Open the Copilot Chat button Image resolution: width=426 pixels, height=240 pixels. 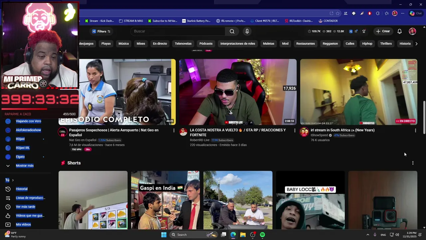(x=416, y=13)
